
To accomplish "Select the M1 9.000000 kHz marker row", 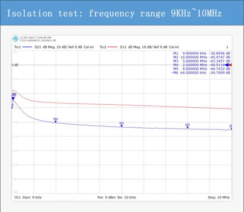I will click(x=202, y=53).
